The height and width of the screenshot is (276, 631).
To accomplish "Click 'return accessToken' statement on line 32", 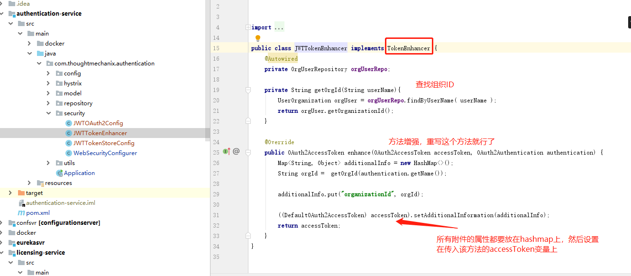I will [x=309, y=226].
